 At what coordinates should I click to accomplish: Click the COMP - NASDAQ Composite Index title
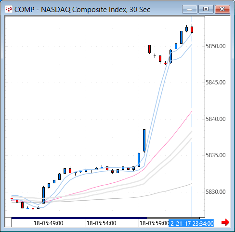pyautogui.click(x=82, y=10)
